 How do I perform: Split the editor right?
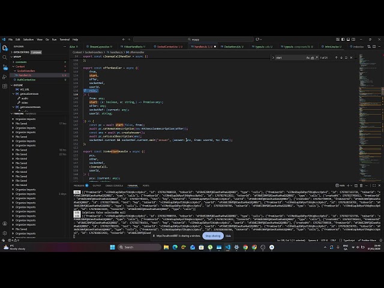(x=374, y=47)
